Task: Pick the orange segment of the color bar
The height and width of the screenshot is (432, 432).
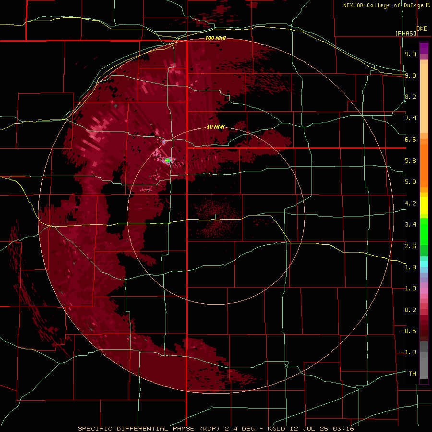Action: click(424, 165)
